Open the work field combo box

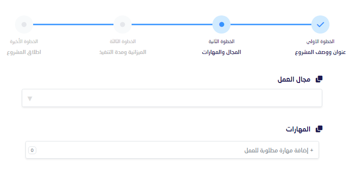click(172, 98)
